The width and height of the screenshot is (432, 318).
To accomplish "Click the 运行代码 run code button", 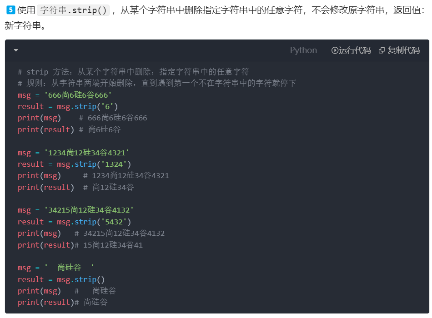I will [351, 50].
